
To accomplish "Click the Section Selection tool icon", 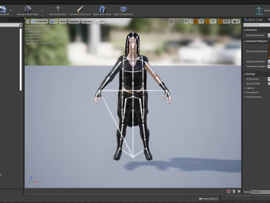I will click(x=58, y=9).
